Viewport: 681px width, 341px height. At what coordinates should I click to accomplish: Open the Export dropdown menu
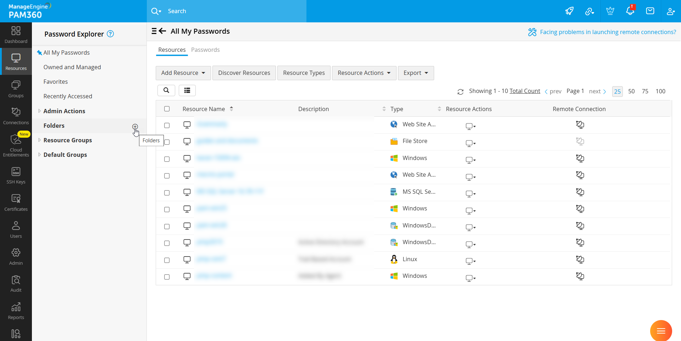tap(416, 73)
